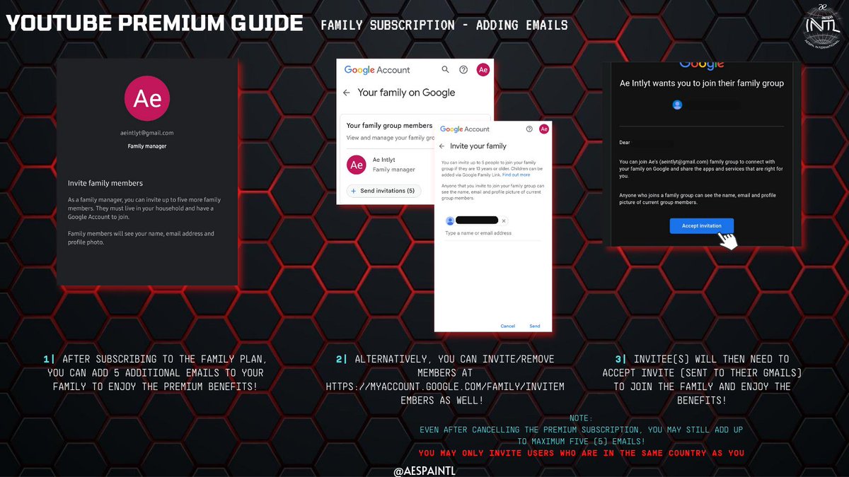
Task: Open the Google Account search icon
Action: 446,69
